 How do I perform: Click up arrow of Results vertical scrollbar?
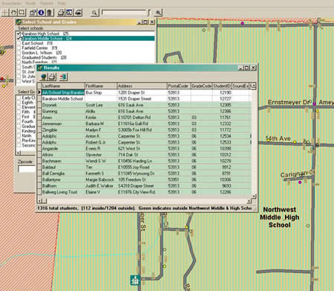click(x=254, y=86)
